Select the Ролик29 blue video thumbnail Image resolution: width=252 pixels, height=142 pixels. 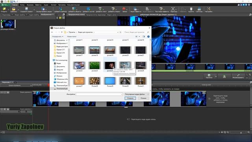tap(110, 81)
